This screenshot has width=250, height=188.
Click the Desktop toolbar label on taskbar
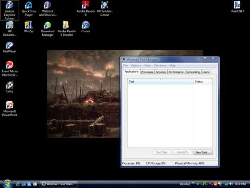click(x=185, y=184)
